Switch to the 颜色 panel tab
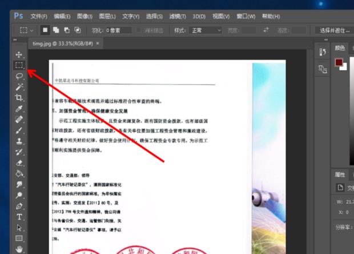The height and width of the screenshot is (254, 354). (340, 47)
